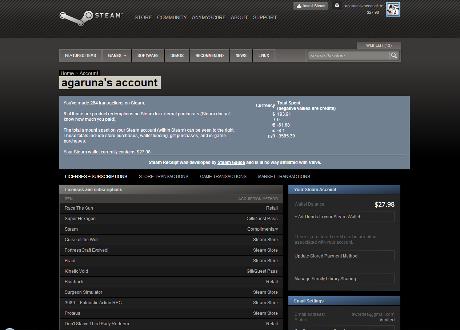This screenshot has height=330, width=460.
Task: Click the search the store field
Action: point(348,55)
